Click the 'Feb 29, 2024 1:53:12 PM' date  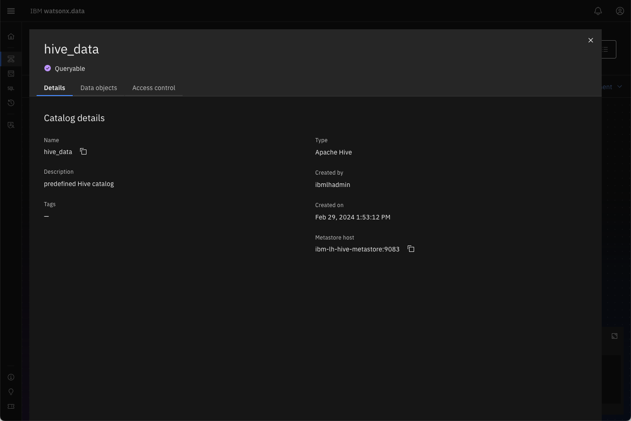(x=353, y=217)
